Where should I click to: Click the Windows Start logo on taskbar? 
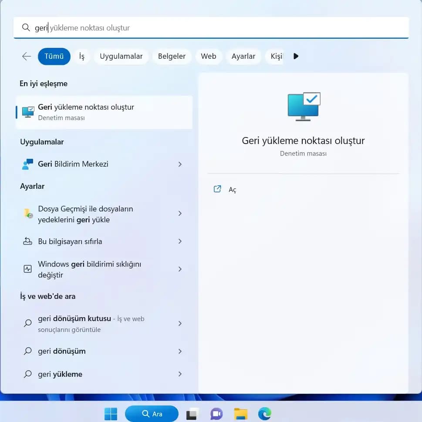111,414
